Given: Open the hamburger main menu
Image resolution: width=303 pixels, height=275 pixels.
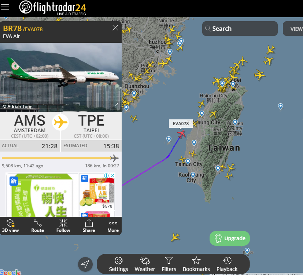Looking at the screenshot, I should 5,7.
